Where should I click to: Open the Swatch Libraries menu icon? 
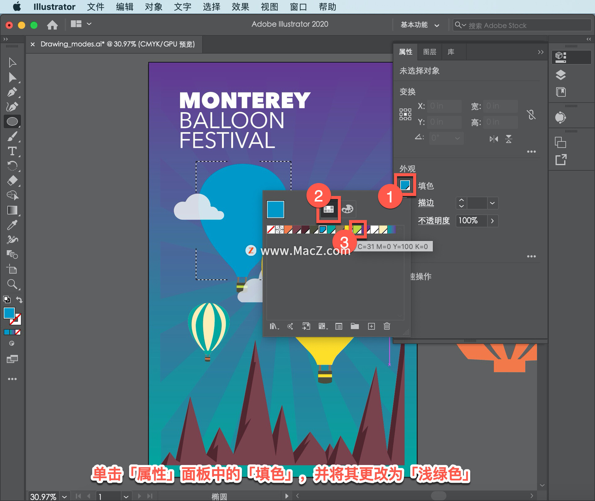(274, 326)
